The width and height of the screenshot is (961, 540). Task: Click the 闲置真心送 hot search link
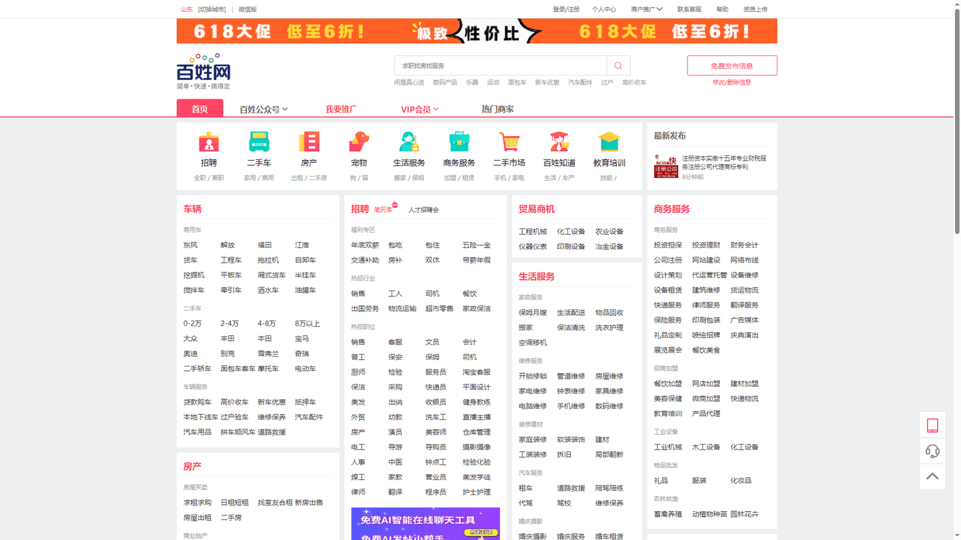coord(409,83)
